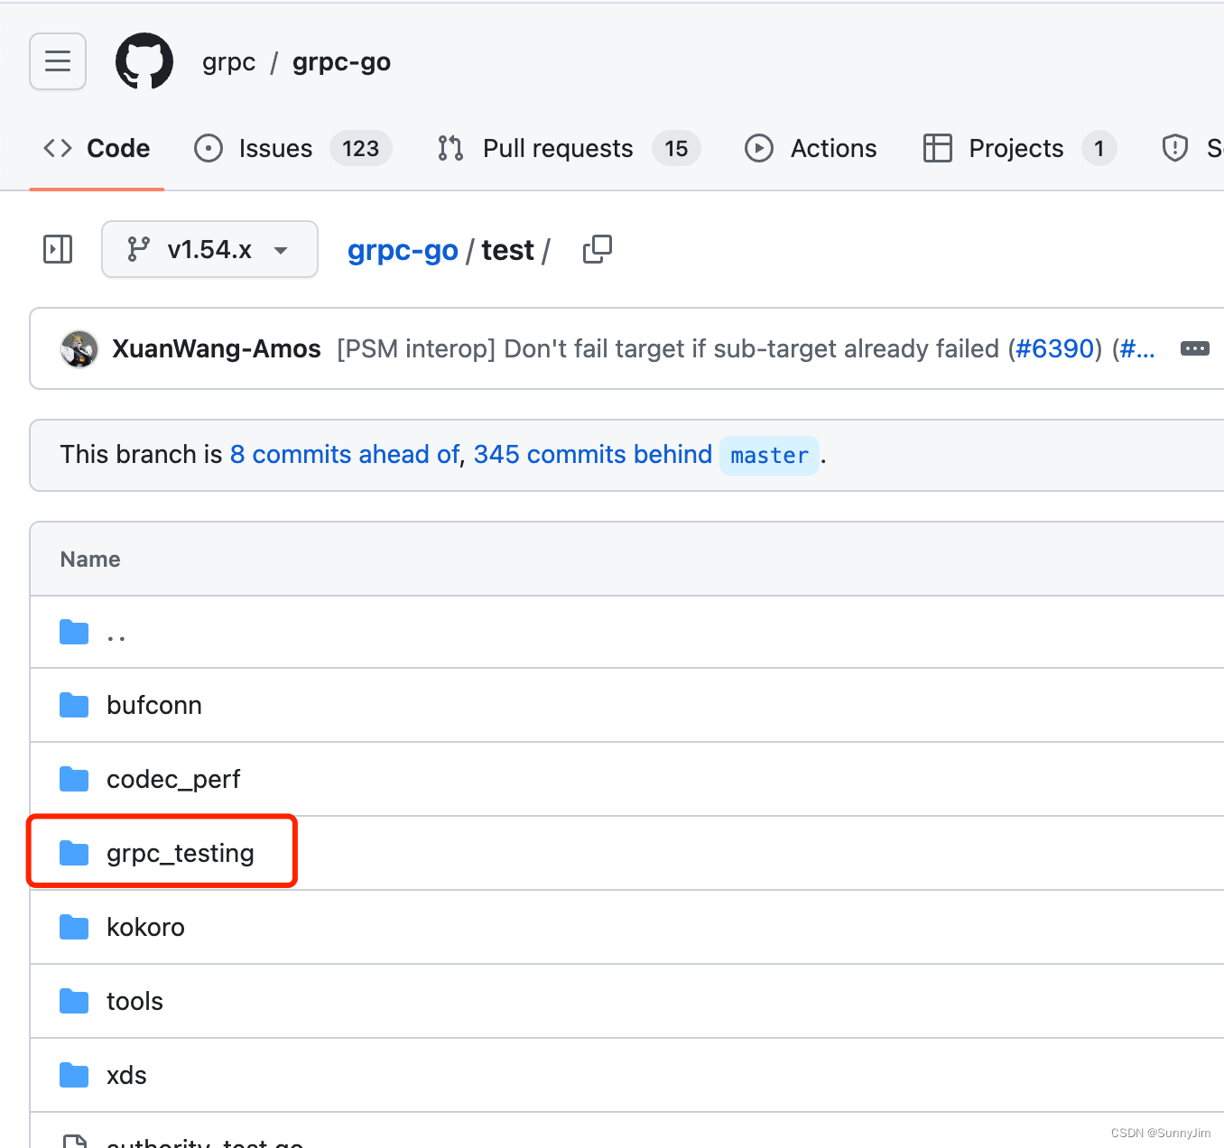Expand commit details with ellipsis button
This screenshot has height=1148, width=1224.
pos(1195,348)
